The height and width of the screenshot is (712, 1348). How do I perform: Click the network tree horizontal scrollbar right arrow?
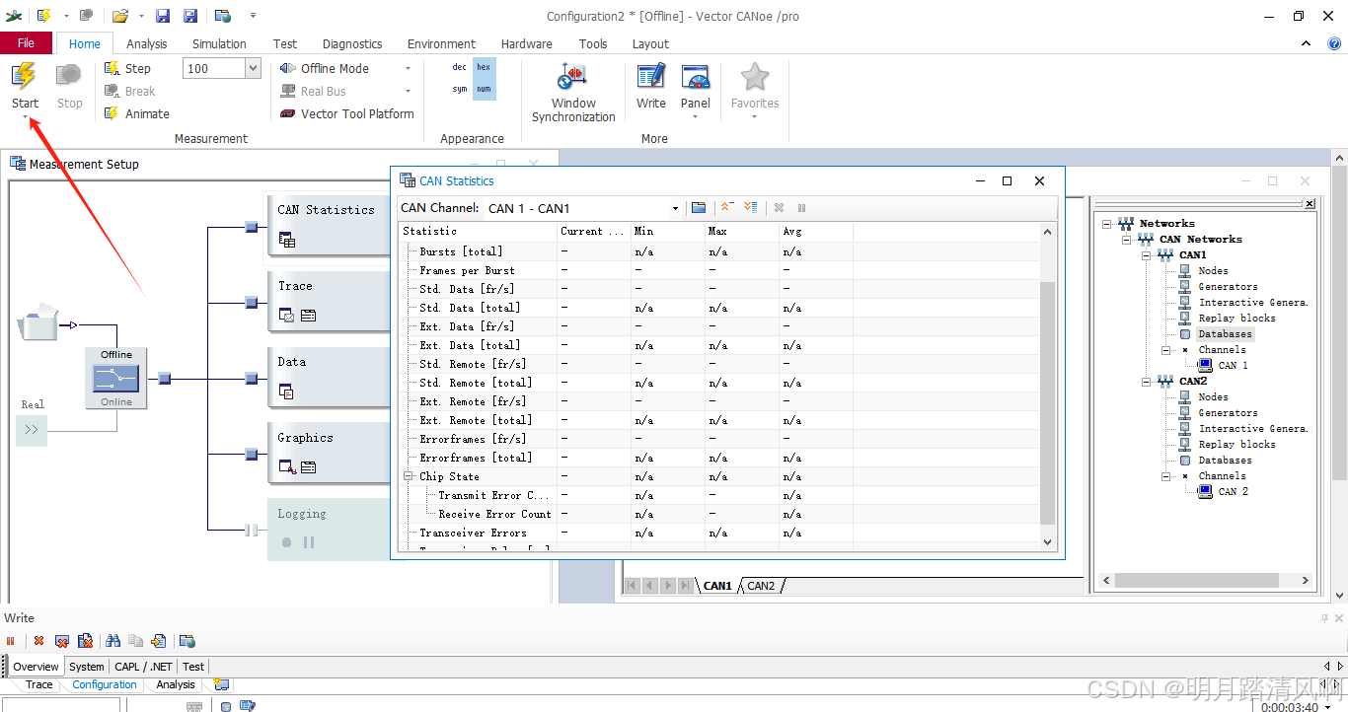point(1305,581)
